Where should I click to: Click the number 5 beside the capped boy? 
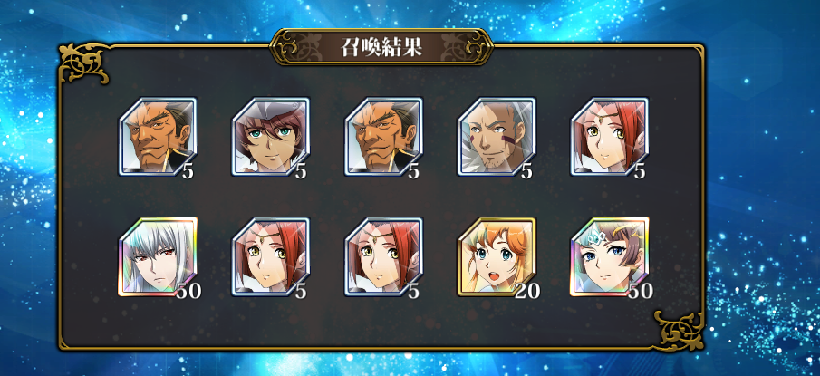pyautogui.click(x=301, y=171)
